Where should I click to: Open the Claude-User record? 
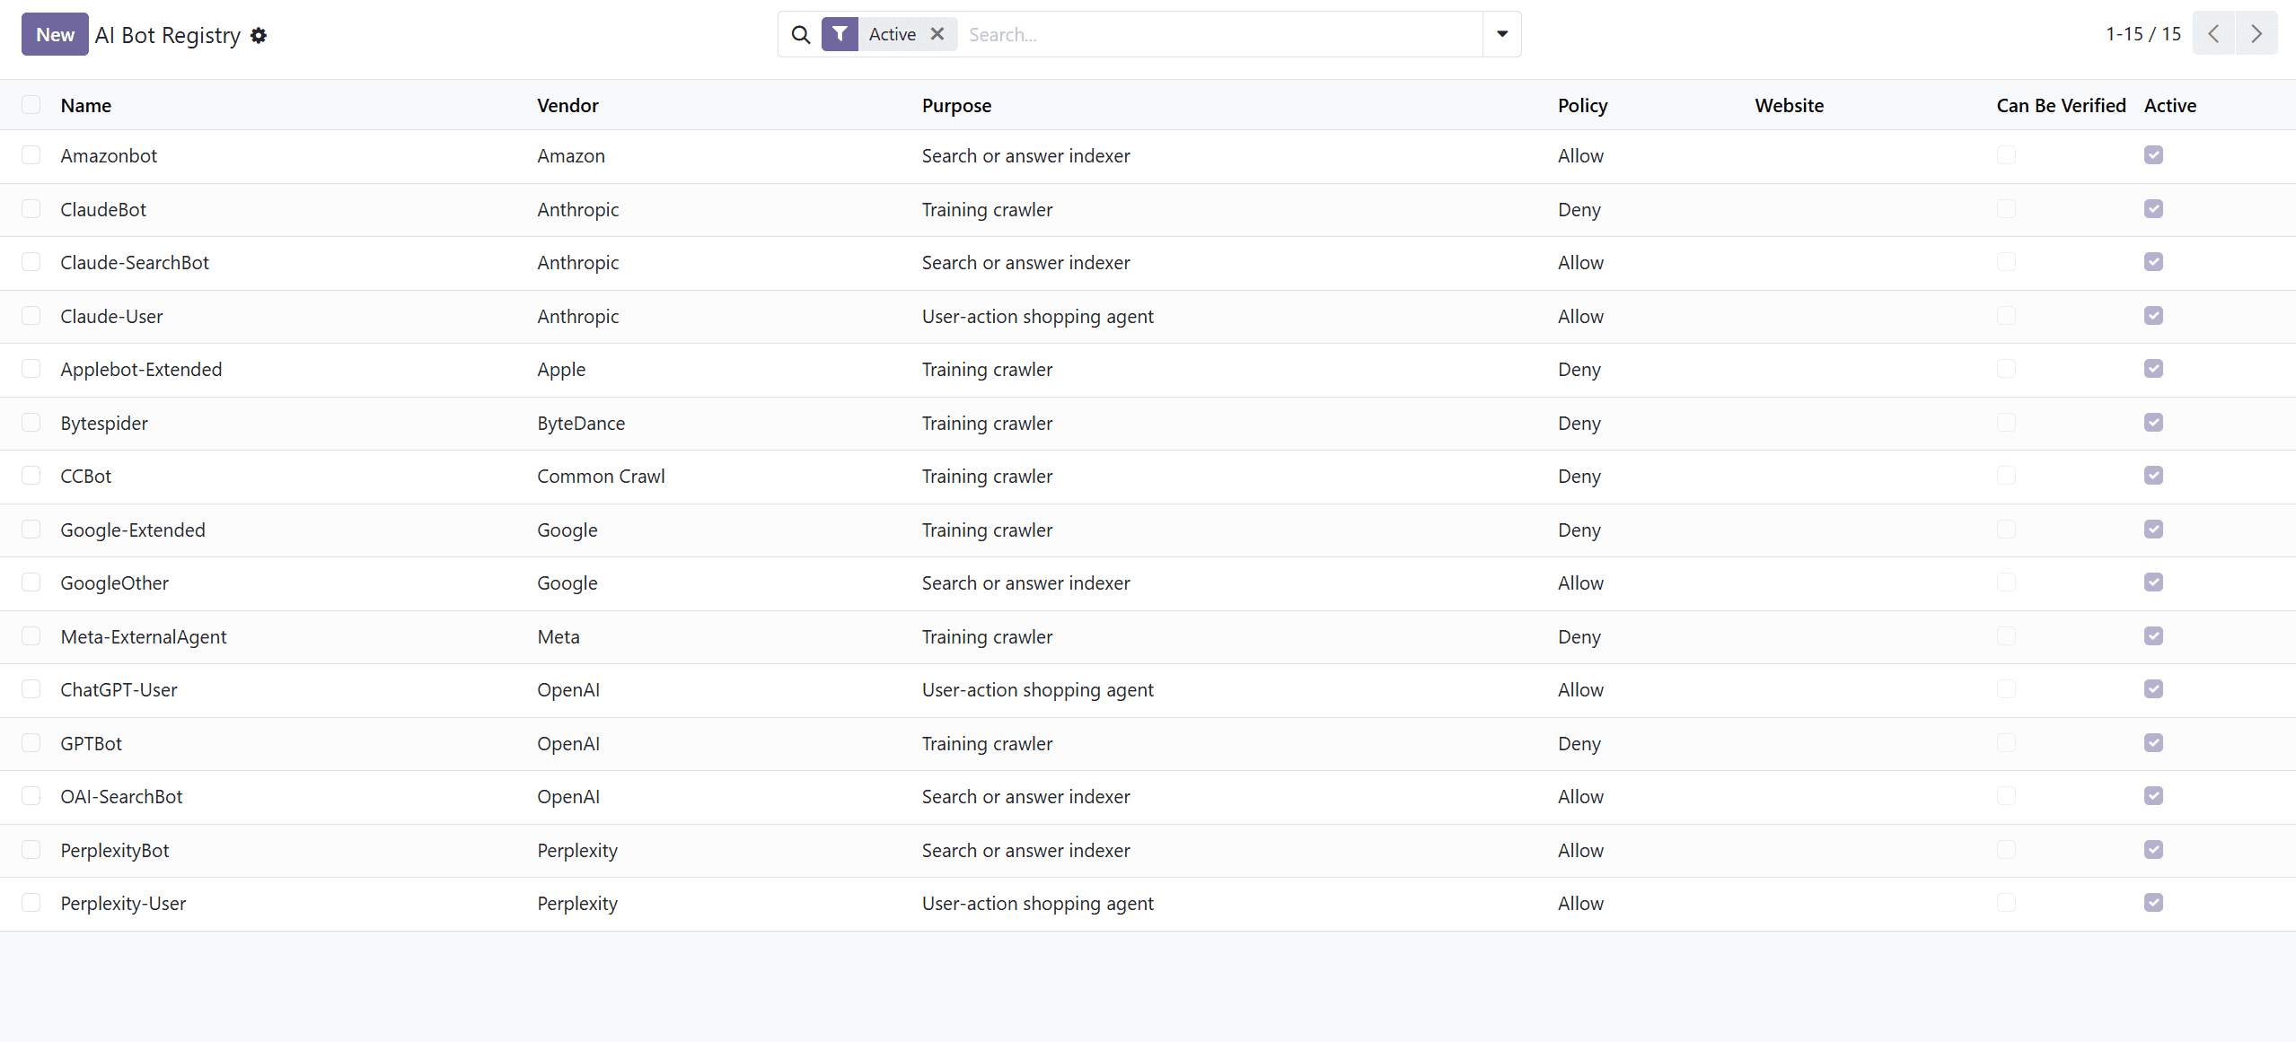tap(111, 316)
